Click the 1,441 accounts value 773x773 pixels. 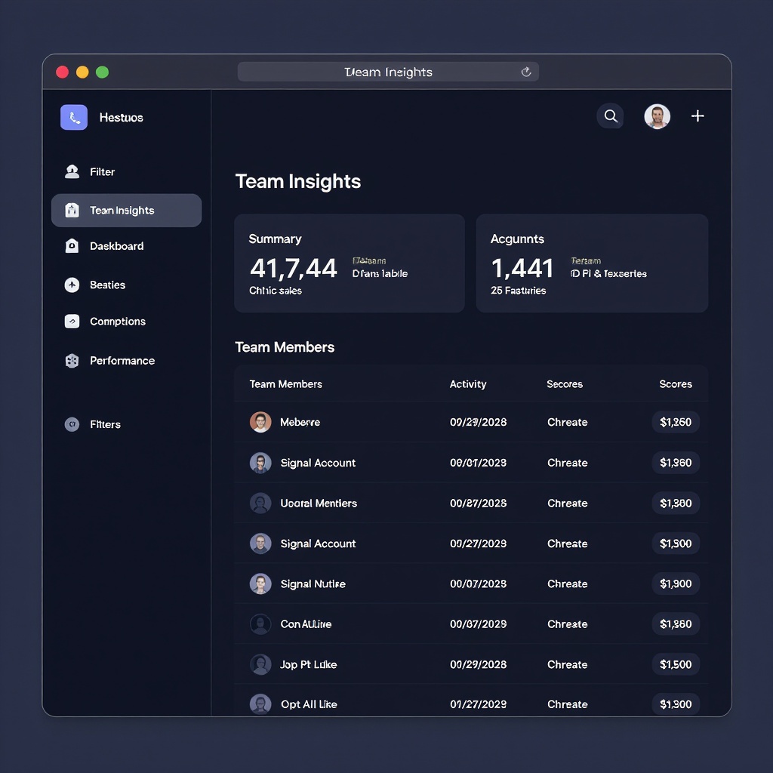coord(522,269)
